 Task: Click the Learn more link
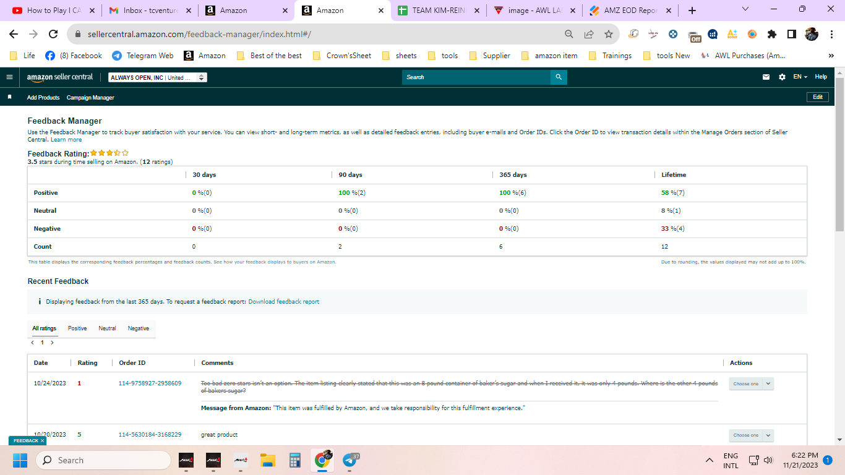[66, 140]
